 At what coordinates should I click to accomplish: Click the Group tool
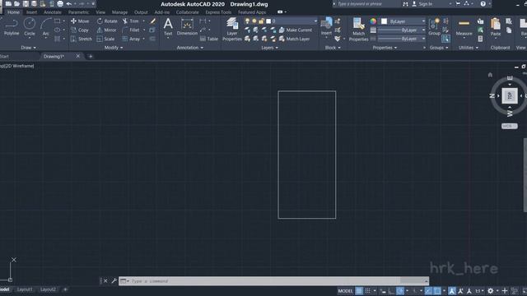[x=435, y=27]
